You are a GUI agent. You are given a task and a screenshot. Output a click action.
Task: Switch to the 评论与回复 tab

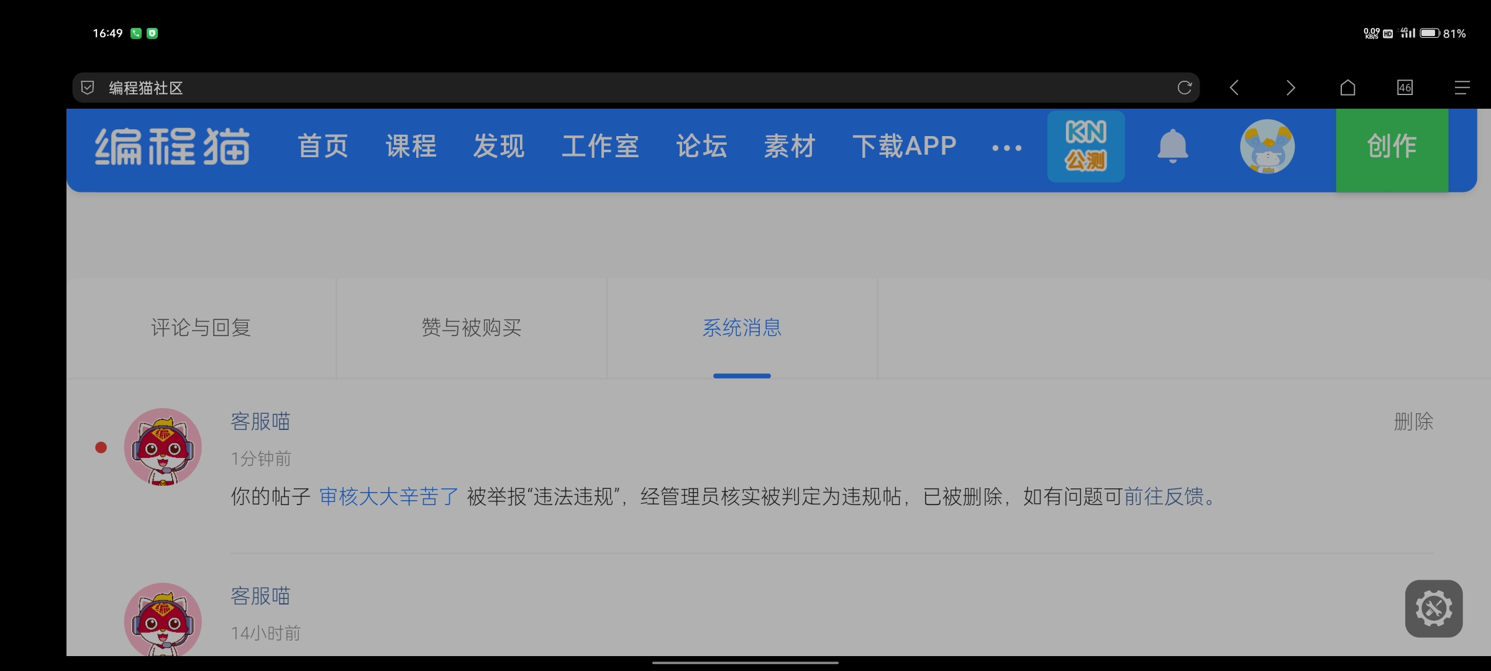[x=201, y=327]
